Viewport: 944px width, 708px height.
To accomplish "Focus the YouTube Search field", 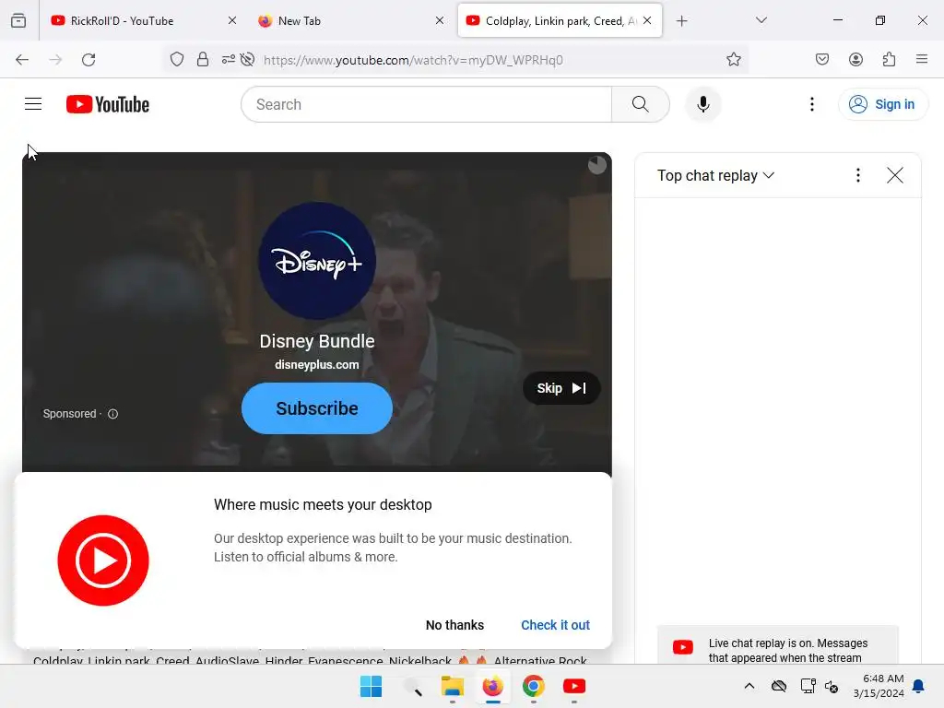I will [x=426, y=104].
